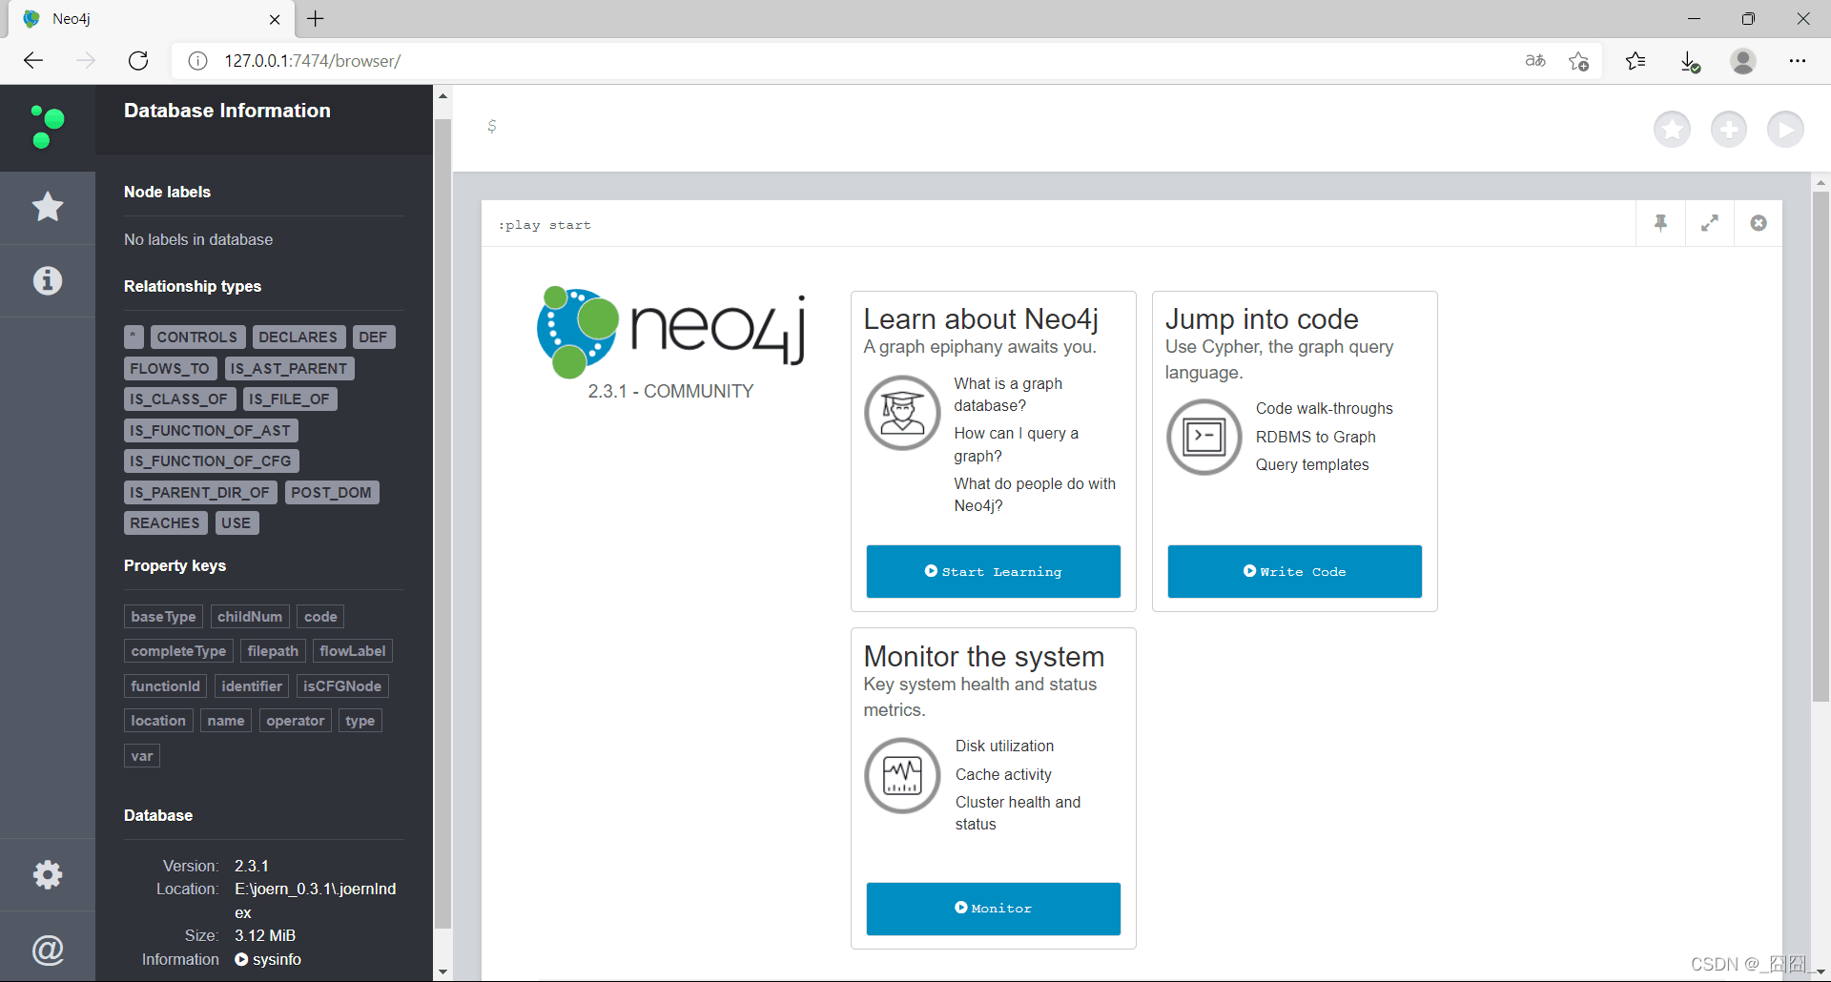Screen dimensions: 1831x982
Task: Select the REACHES relationship type
Action: [x=165, y=523]
